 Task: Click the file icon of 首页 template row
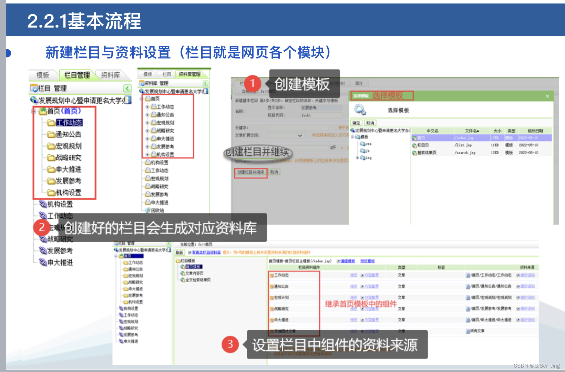coord(414,138)
